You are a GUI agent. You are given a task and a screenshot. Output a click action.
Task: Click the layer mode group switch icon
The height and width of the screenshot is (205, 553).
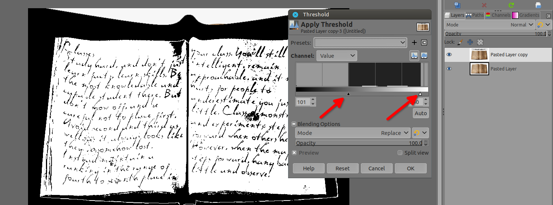pos(540,25)
